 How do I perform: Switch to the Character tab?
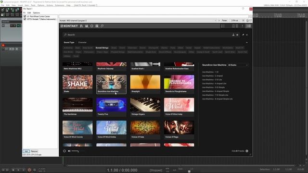tap(82, 42)
